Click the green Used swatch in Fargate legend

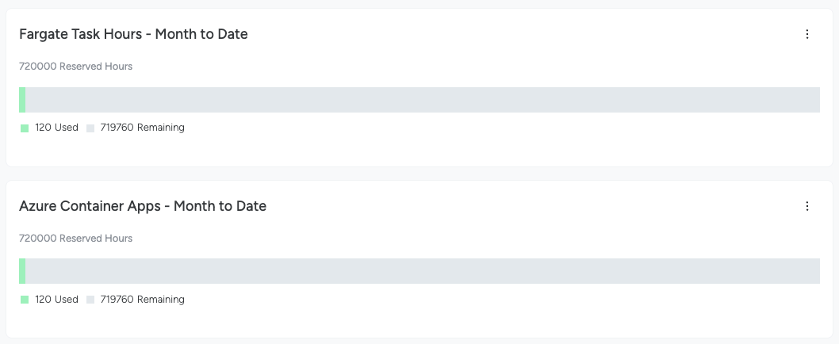pyautogui.click(x=24, y=128)
